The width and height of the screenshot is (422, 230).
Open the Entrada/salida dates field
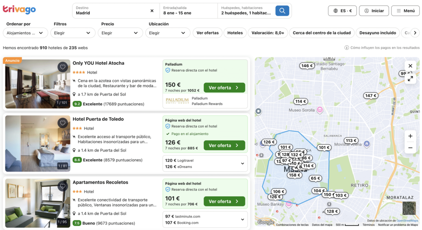[x=189, y=11]
